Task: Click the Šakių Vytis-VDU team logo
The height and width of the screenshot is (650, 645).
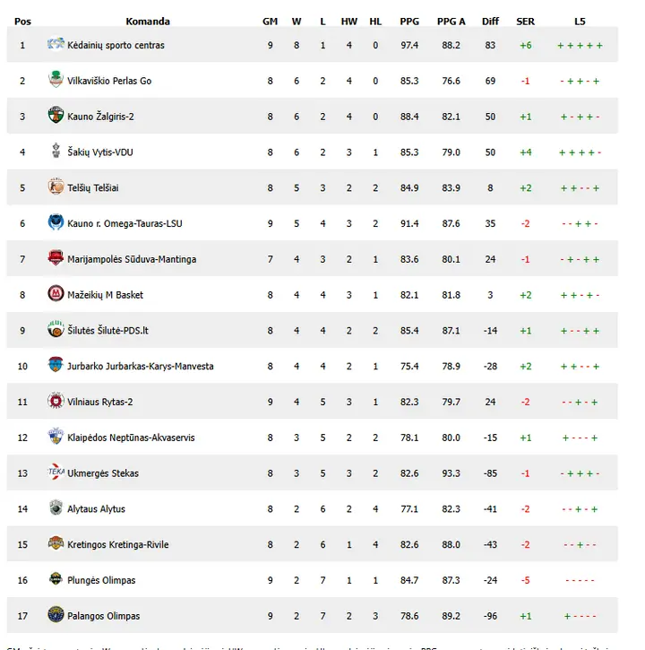Action: pos(56,151)
